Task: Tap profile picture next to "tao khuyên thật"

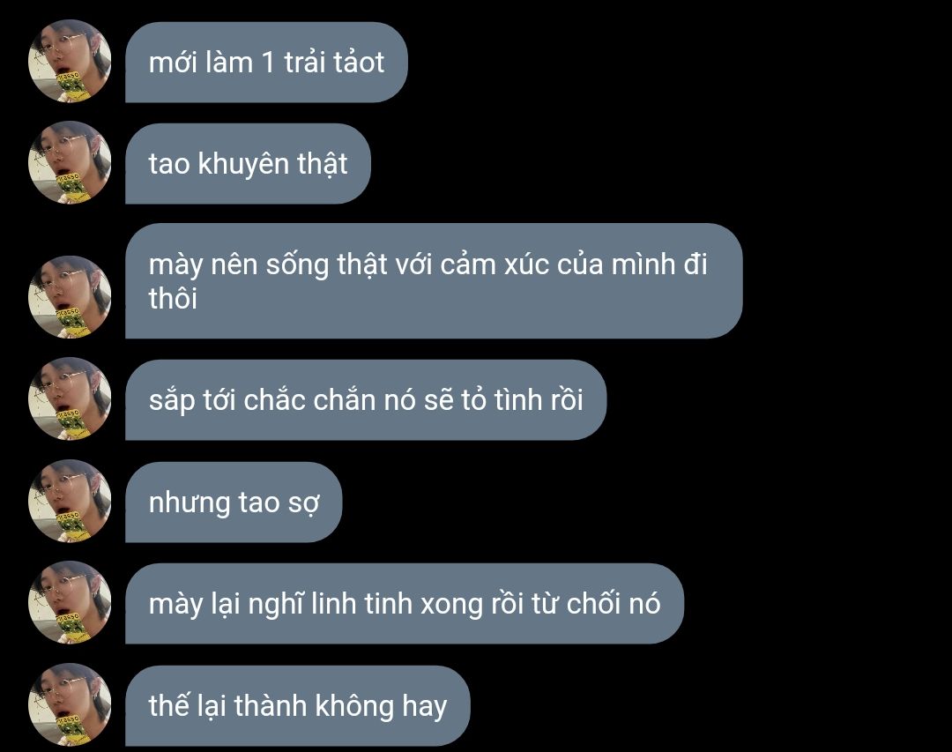Action: pos(70,163)
